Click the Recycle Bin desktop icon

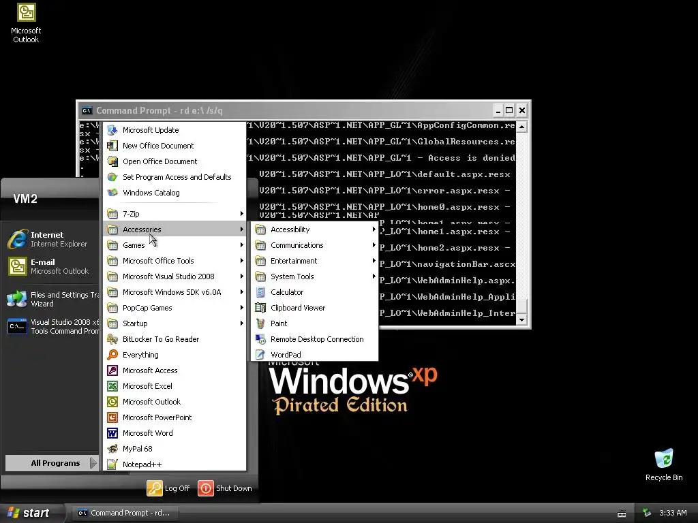pyautogui.click(x=664, y=458)
